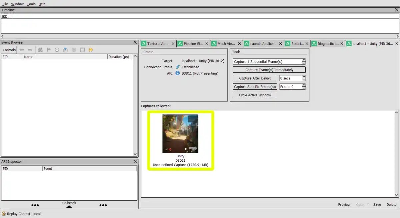Increase the Frame 0 spinner value
400x218 pixels.
pos(303,85)
